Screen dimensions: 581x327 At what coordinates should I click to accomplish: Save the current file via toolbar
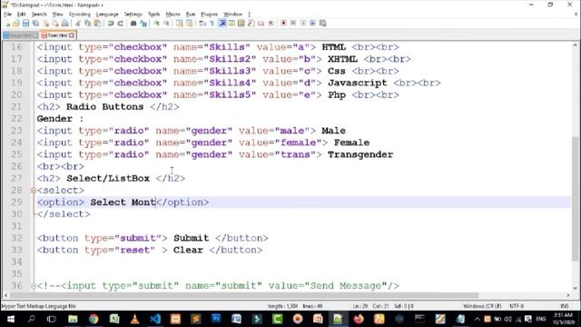click(x=26, y=24)
